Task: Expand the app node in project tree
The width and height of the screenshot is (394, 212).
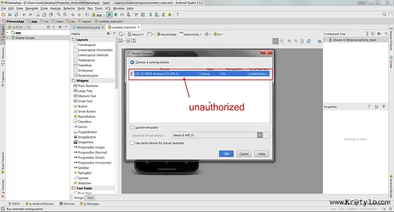Action: (7, 33)
